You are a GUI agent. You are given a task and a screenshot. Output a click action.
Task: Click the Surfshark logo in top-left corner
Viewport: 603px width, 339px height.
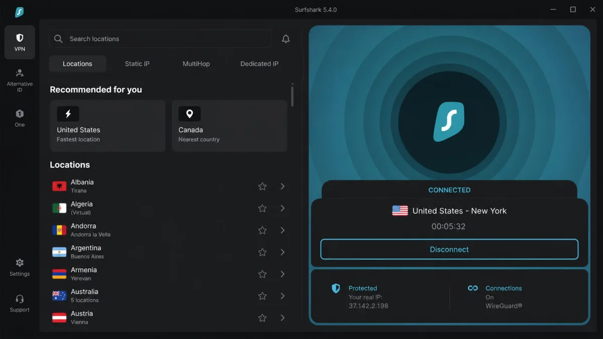click(19, 12)
